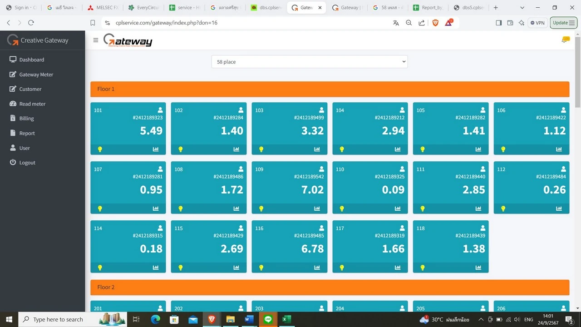Screen dimensions: 581x327
Task: Click the translate page icon in address bar
Action: (396, 23)
